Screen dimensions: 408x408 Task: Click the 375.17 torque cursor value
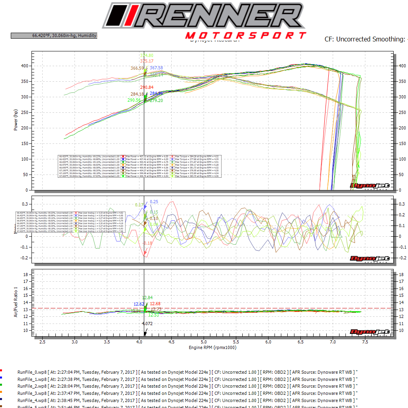click(147, 61)
